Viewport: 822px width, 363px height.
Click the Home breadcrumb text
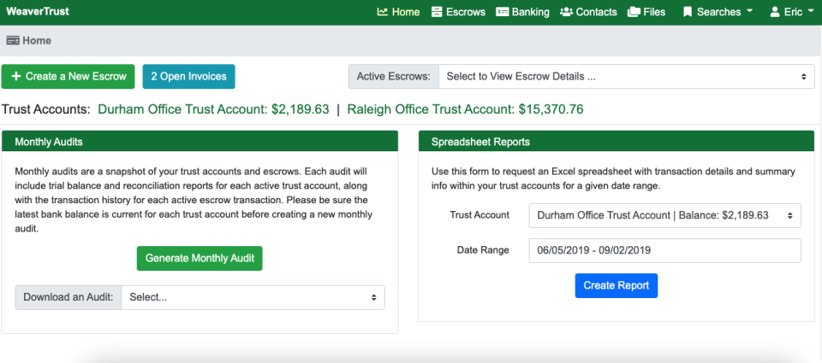tap(37, 40)
